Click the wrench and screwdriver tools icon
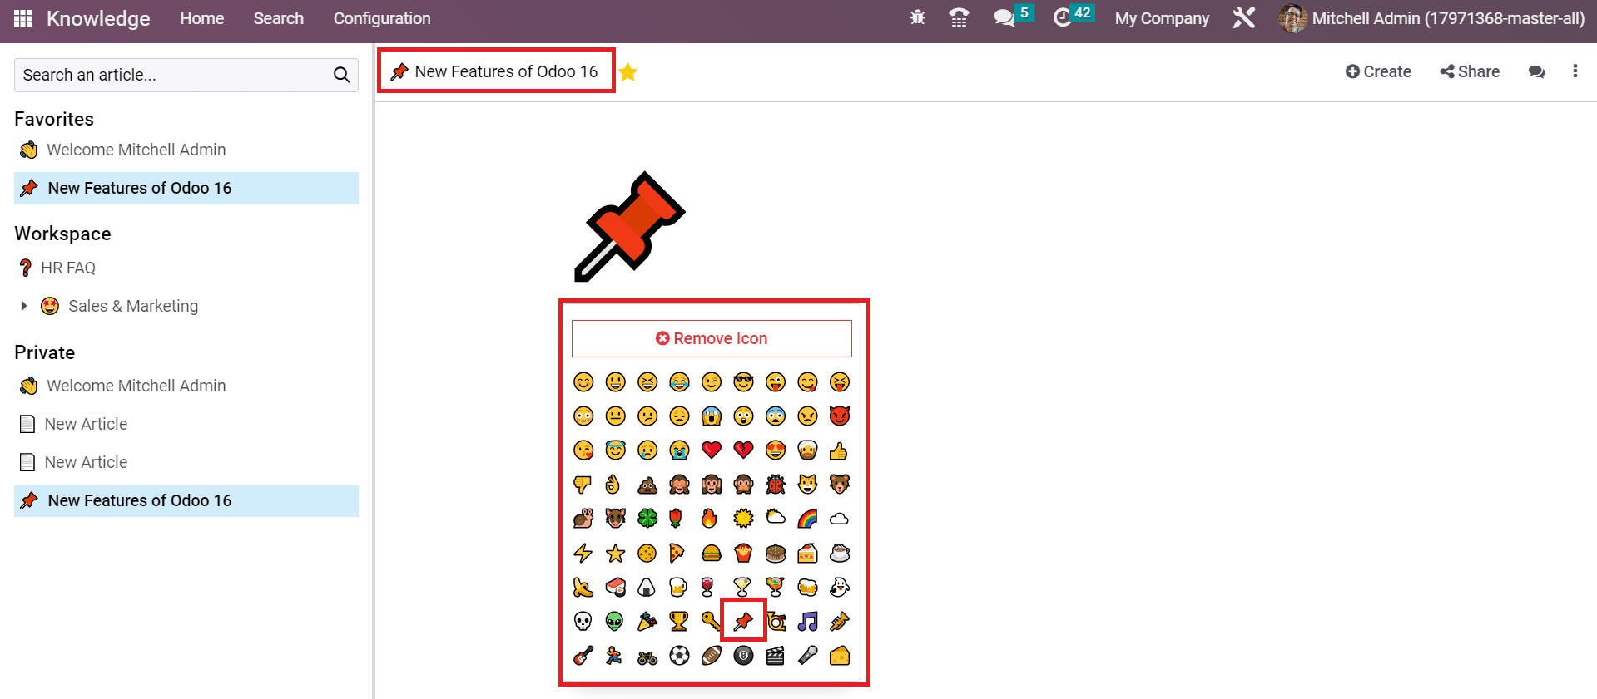 click(x=1244, y=18)
